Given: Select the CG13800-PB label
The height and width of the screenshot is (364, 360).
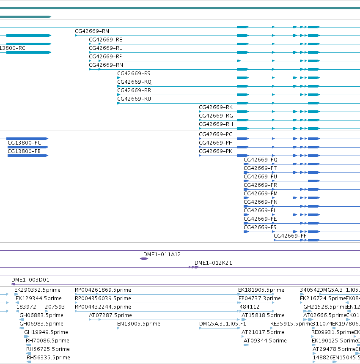Looking at the screenshot, I should [x=24, y=151].
